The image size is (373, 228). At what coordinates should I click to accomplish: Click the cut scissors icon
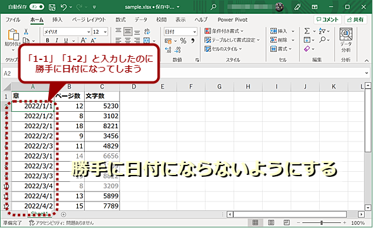[x=26, y=32]
